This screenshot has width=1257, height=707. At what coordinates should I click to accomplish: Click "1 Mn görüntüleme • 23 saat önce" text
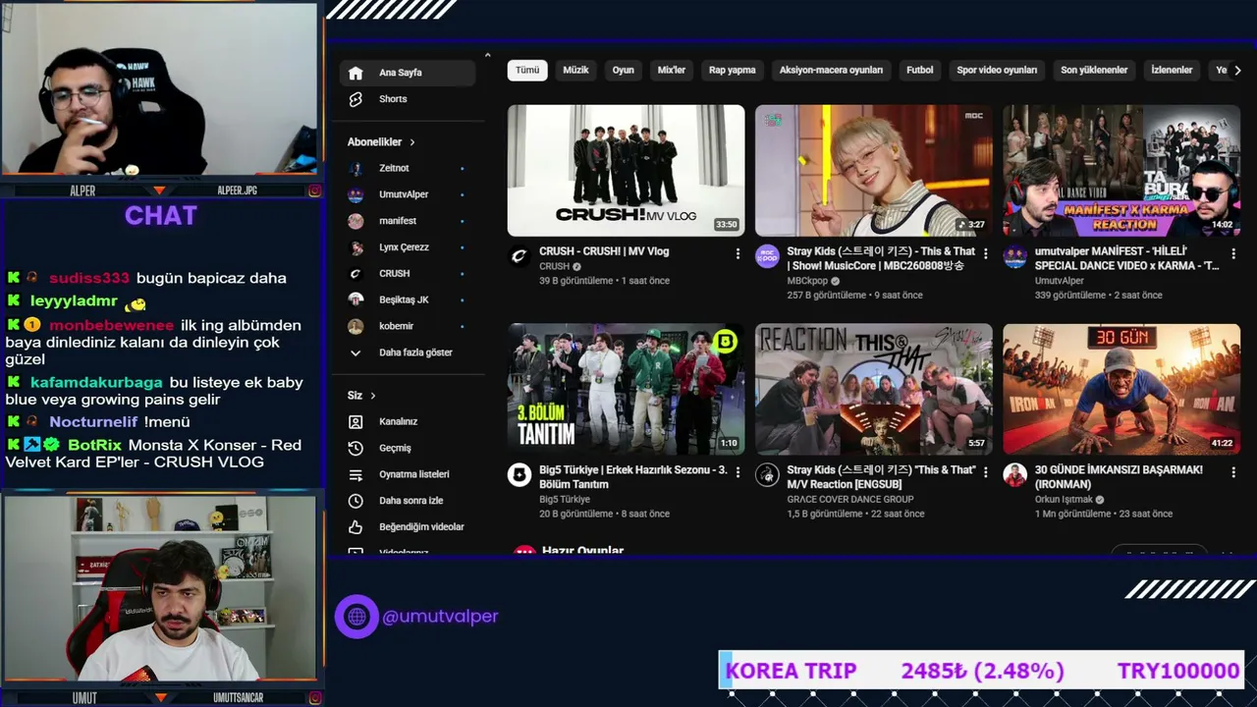1103,515
